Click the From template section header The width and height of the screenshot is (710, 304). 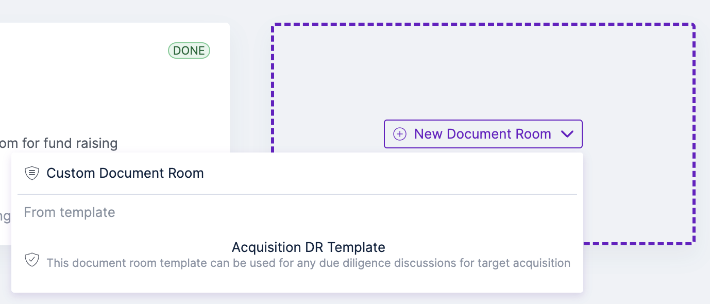tap(70, 212)
